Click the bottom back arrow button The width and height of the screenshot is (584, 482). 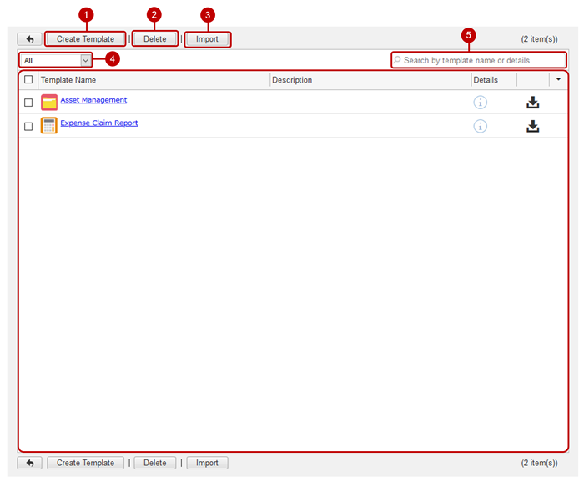click(x=29, y=463)
